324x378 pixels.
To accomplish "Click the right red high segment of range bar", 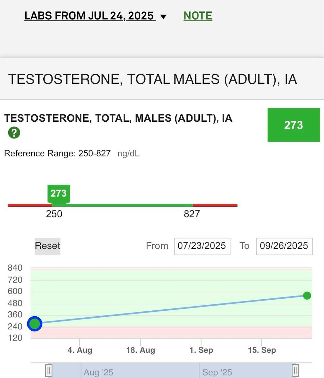I will pos(215,205).
